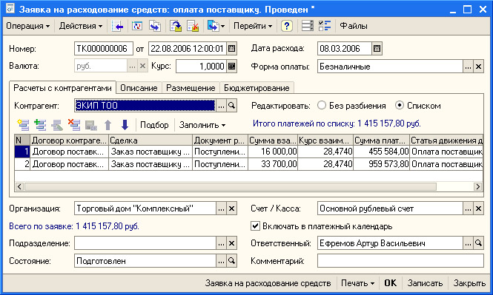Switch to the Описание tab
The height and width of the screenshot is (295, 493).
139,88
